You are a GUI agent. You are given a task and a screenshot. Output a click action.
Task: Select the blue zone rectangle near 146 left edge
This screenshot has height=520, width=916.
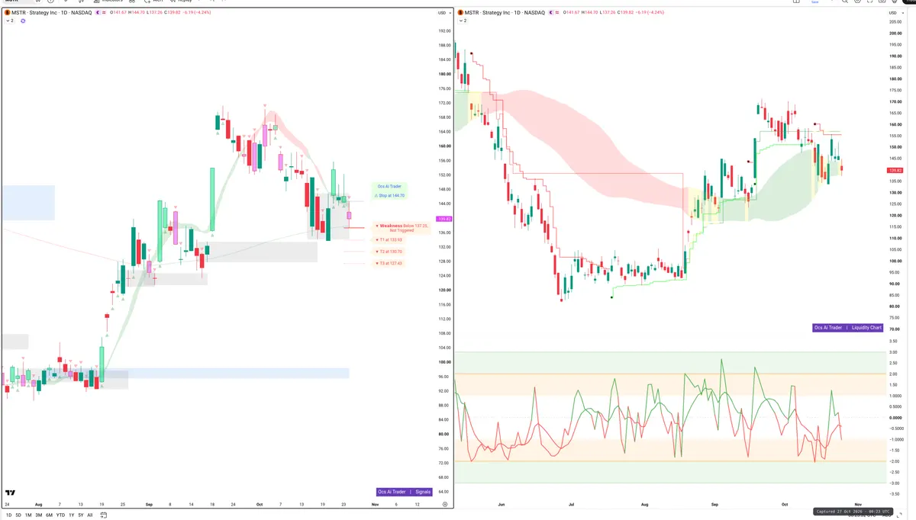[27, 203]
